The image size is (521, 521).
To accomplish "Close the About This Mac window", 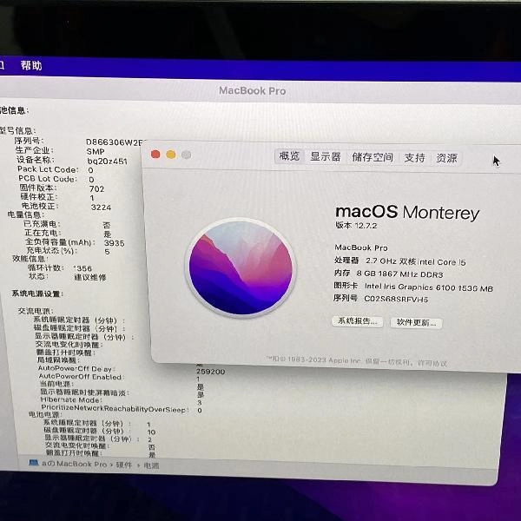I will click(155, 155).
